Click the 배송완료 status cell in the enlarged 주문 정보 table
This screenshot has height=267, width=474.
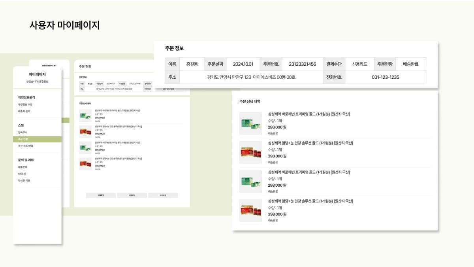coord(411,64)
